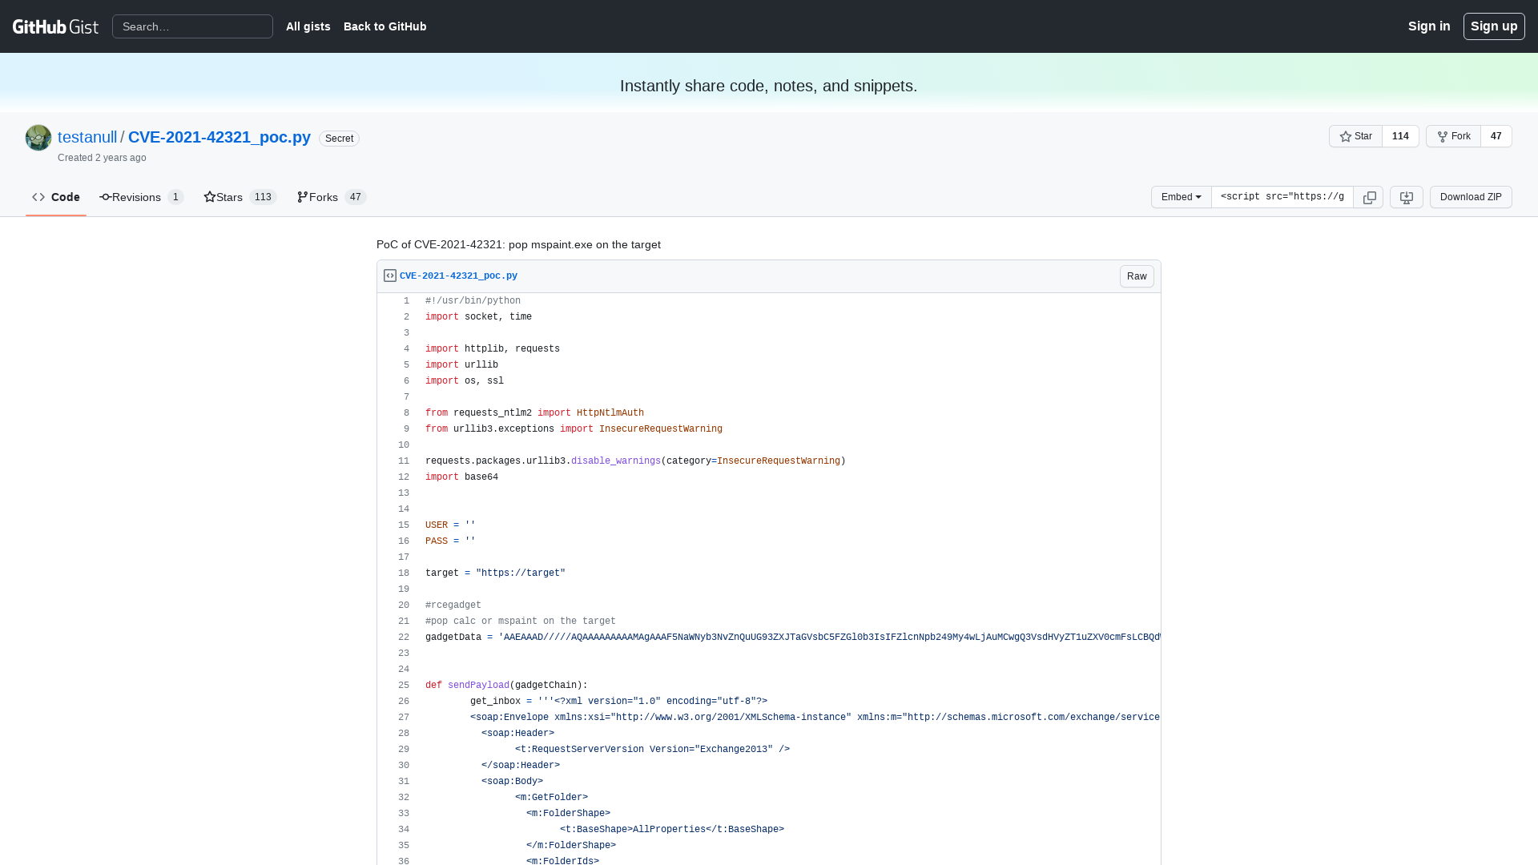Click the disable_warnings code line
This screenshot has width=1538, height=865.
(x=635, y=461)
